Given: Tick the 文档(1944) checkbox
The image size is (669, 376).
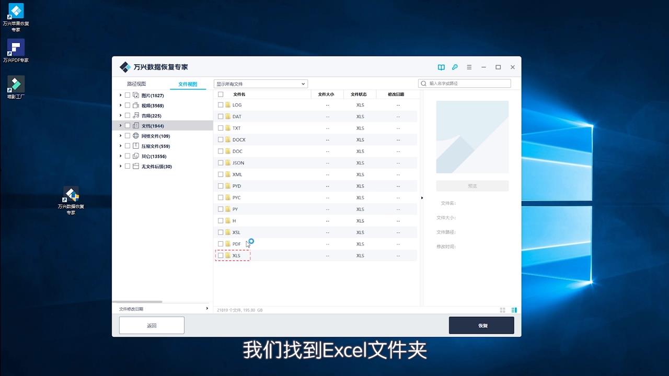Looking at the screenshot, I should pyautogui.click(x=128, y=126).
